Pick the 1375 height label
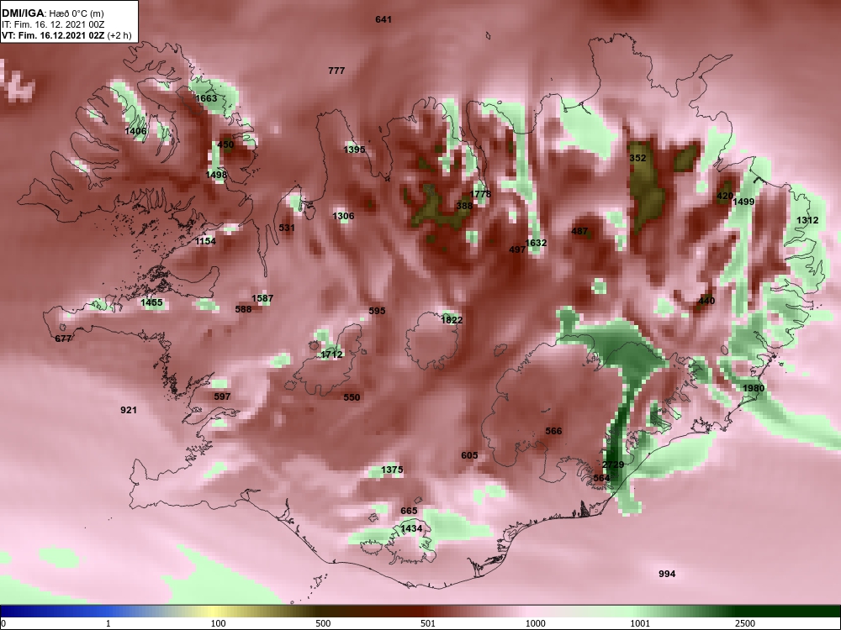Screen dimensions: 841x630 coord(392,470)
